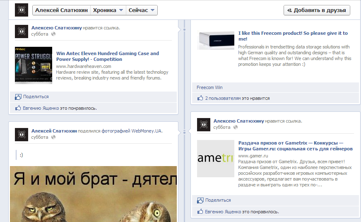361x222 pixels.
Task: Click thumbs-up icon beside 2 пользователям
Action: click(200, 98)
